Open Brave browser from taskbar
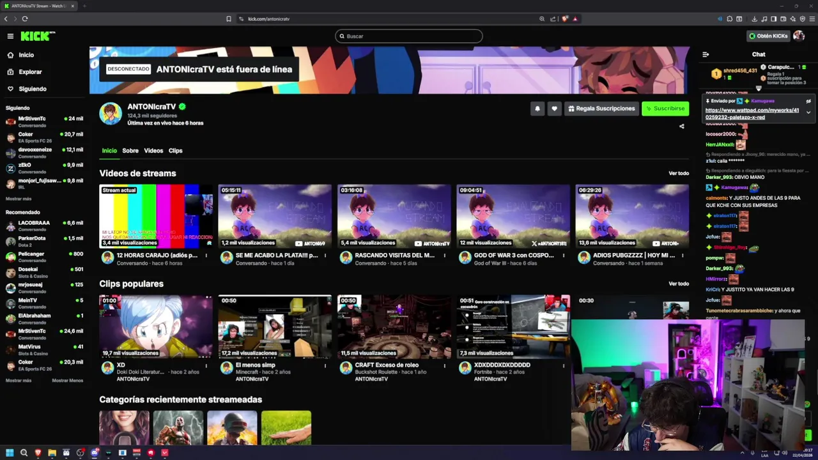818x460 pixels. point(38,453)
